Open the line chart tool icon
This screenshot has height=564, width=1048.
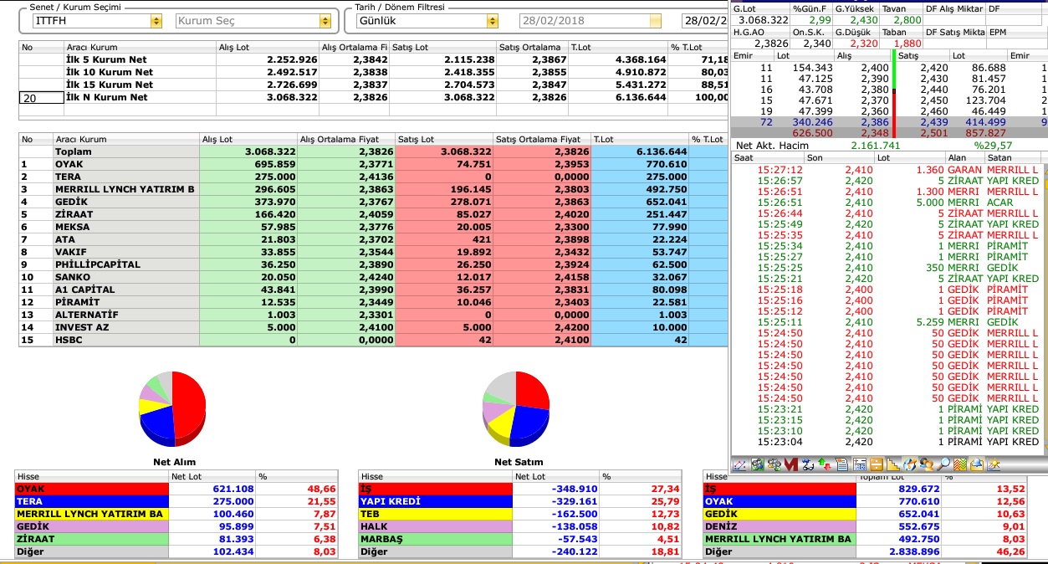740,464
